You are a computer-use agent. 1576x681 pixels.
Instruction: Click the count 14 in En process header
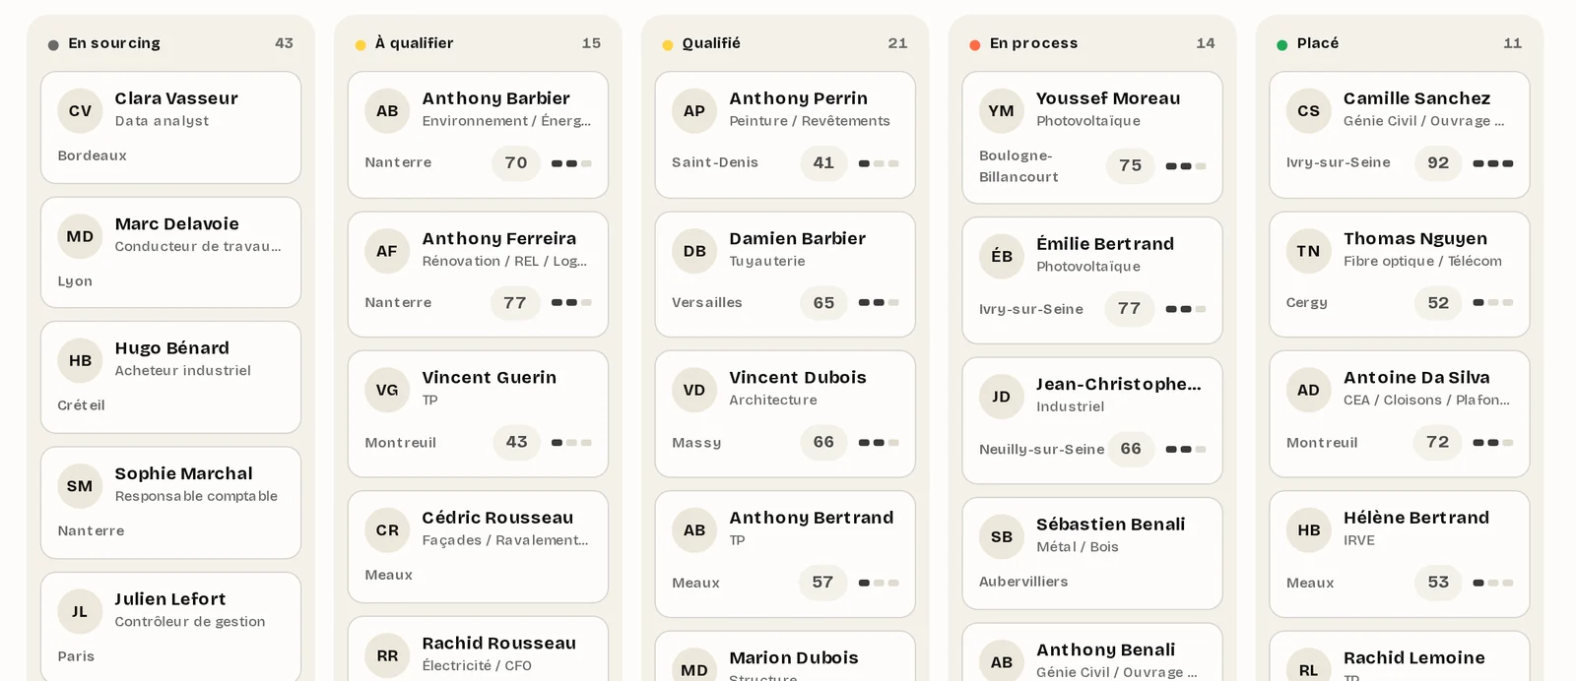[1206, 43]
